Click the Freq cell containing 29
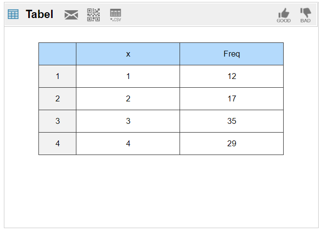The image size is (326, 234). [x=232, y=144]
